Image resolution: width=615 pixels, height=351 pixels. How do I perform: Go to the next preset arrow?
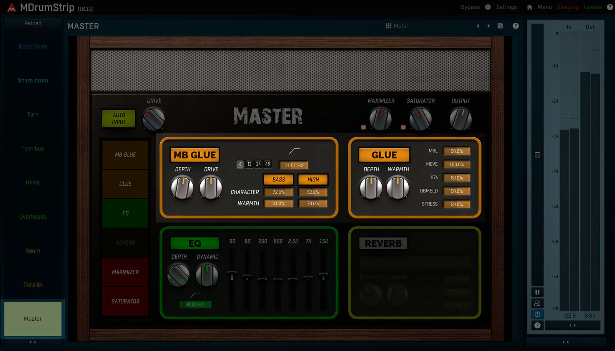click(x=489, y=26)
